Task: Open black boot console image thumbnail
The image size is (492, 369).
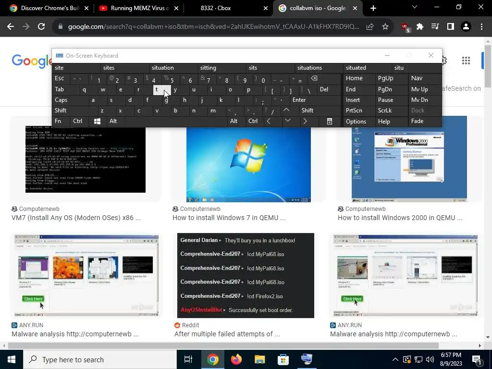Action: (x=86, y=160)
